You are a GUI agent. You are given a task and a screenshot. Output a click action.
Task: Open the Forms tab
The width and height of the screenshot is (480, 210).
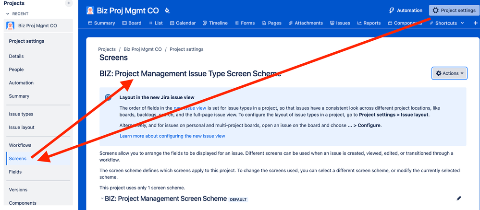(245, 23)
